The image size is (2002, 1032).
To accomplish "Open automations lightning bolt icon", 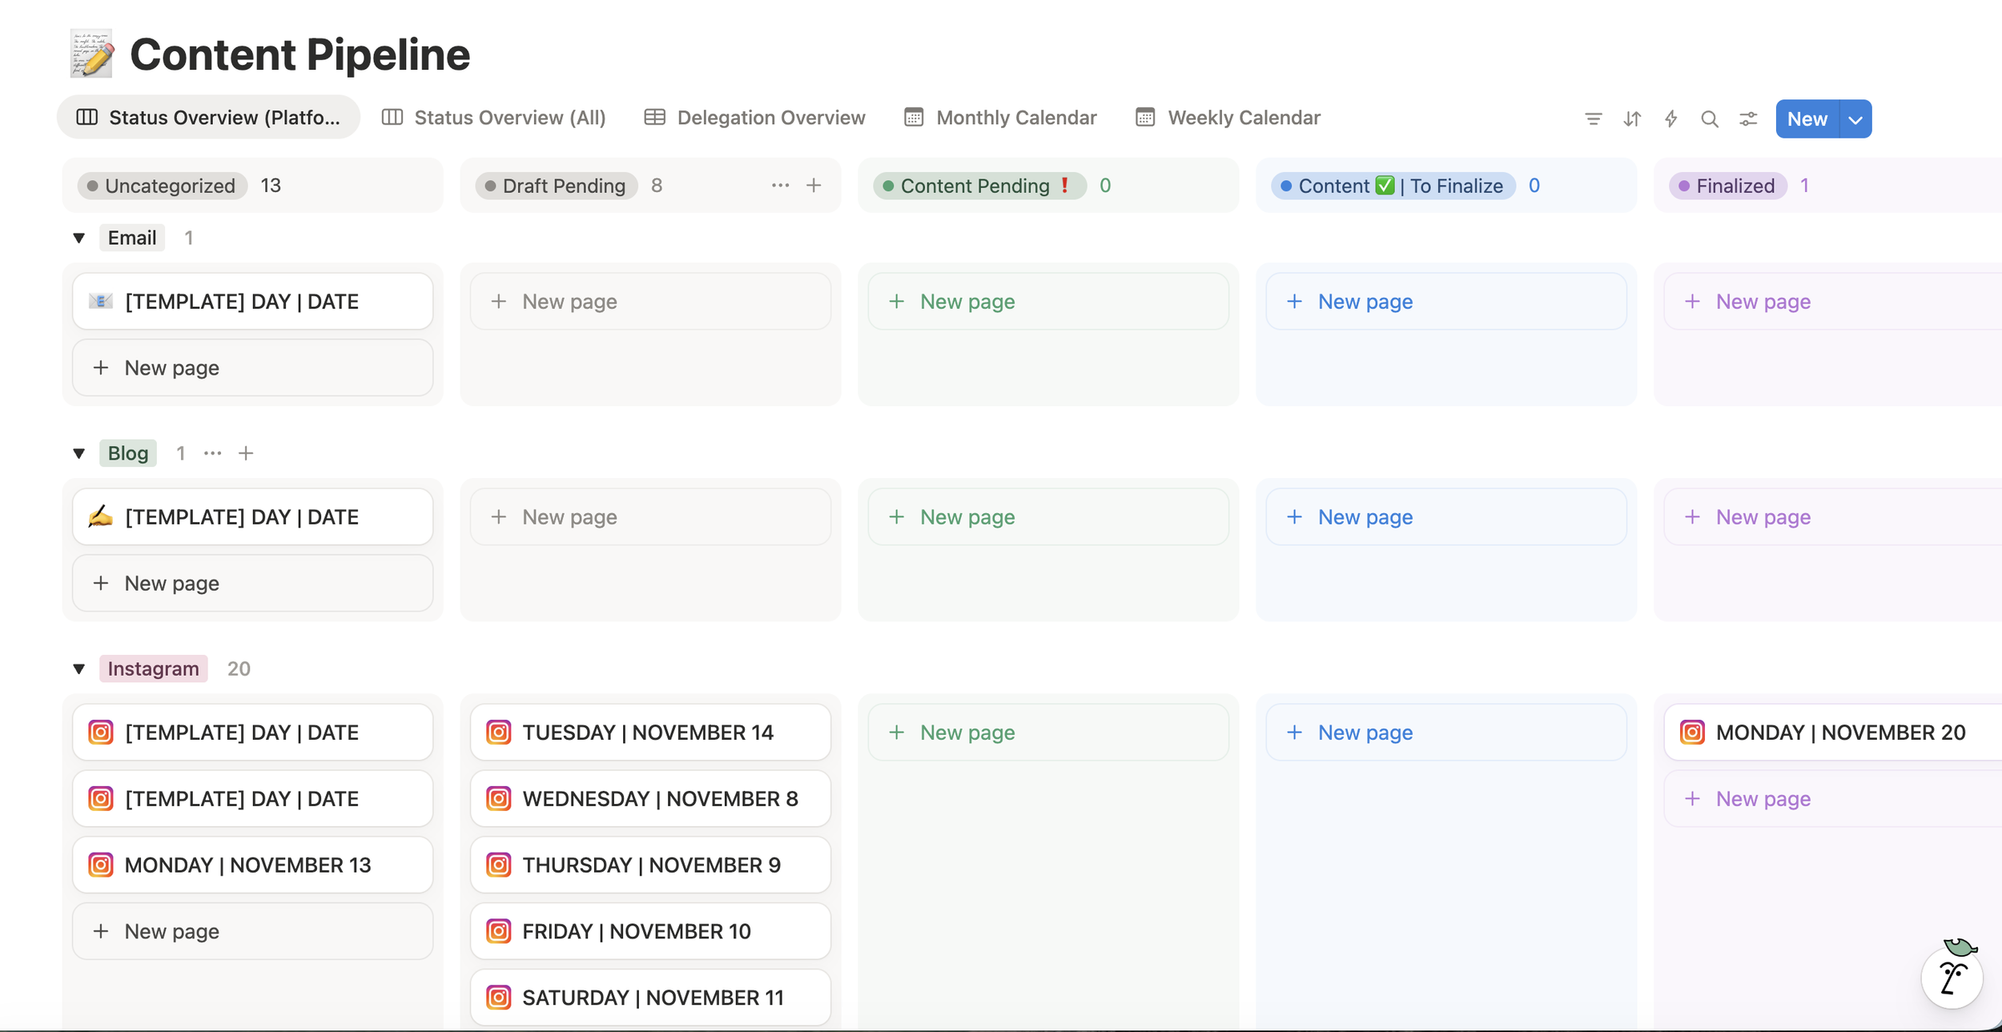I will [1670, 119].
